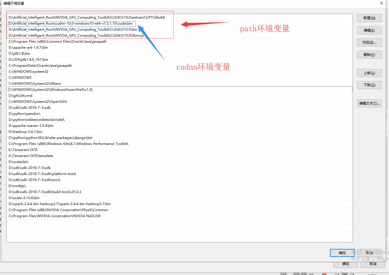Select the site-packages\django\bin entry
Image resolution: width=389 pixels, height=275 pixels.
coord(180,138)
